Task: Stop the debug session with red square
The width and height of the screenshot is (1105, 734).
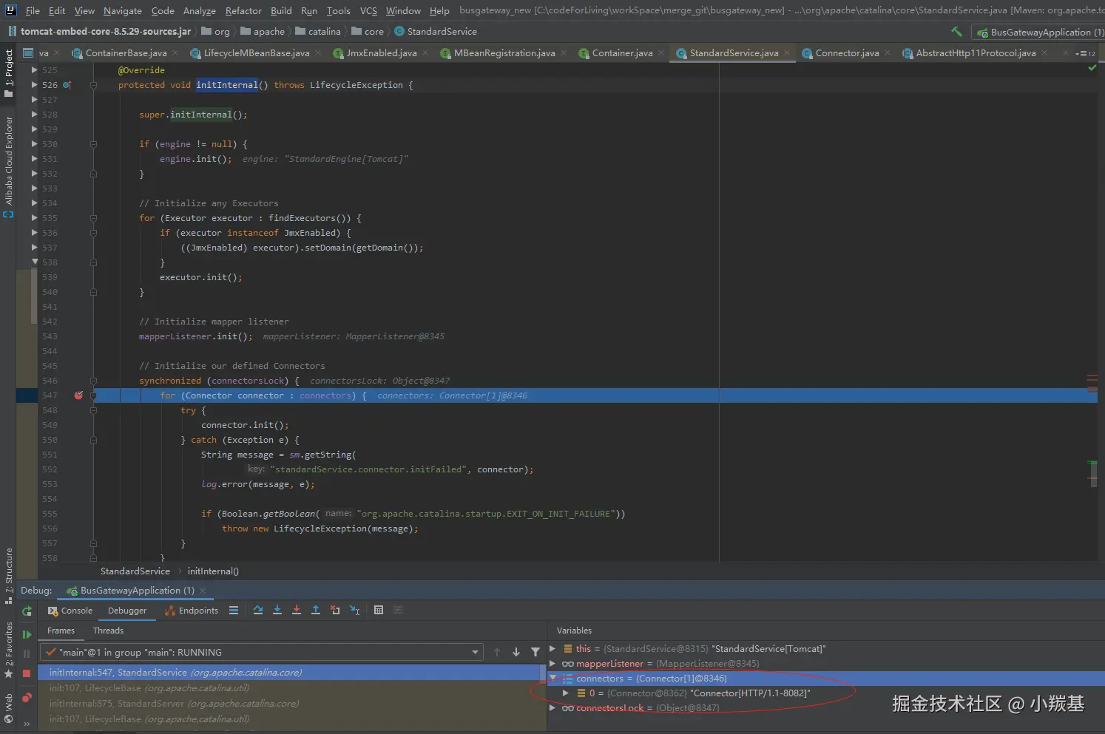Action: pos(27,673)
